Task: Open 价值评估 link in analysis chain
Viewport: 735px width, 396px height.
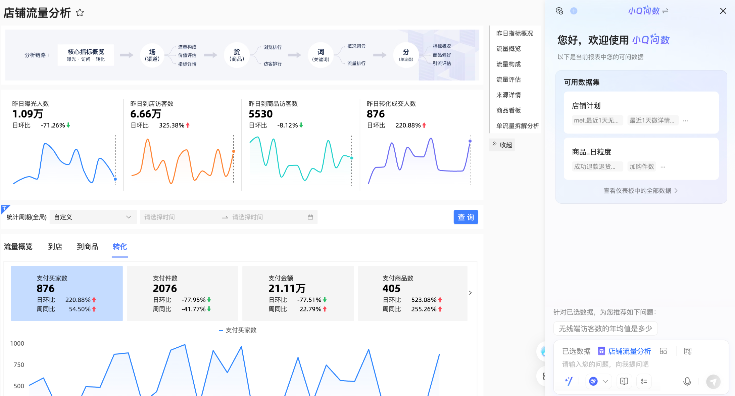Action: click(x=187, y=55)
